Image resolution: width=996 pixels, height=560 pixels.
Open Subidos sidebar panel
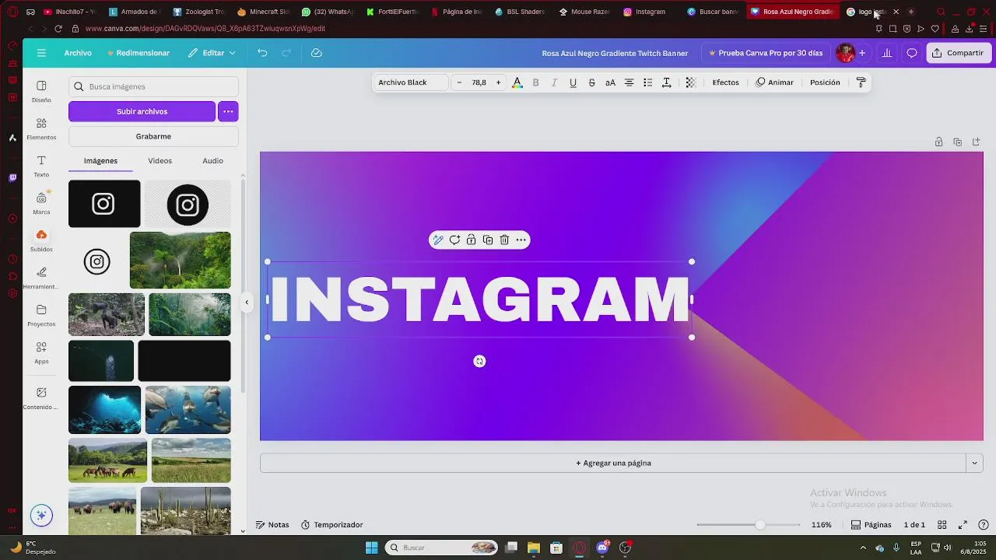click(41, 240)
